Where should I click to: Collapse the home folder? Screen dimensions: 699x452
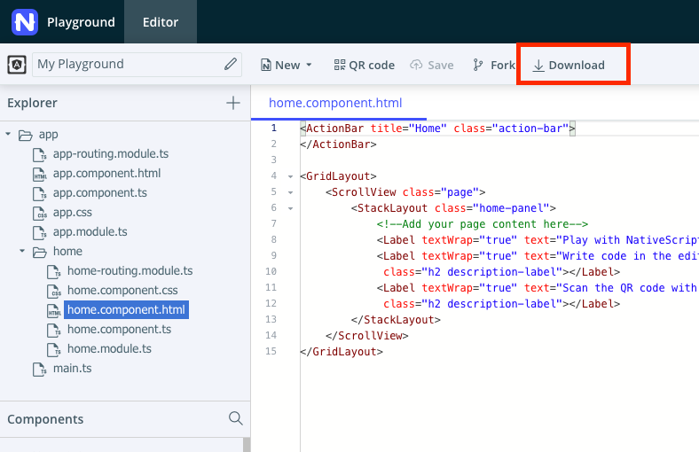(23, 252)
